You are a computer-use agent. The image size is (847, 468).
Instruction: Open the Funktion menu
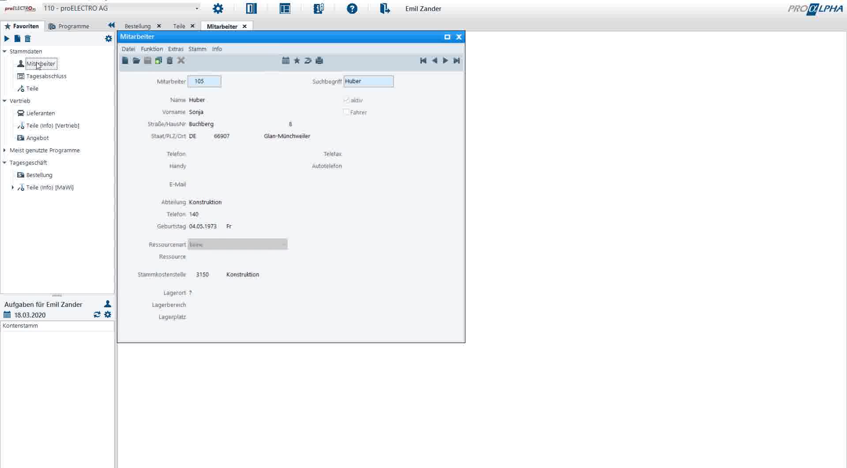click(152, 49)
